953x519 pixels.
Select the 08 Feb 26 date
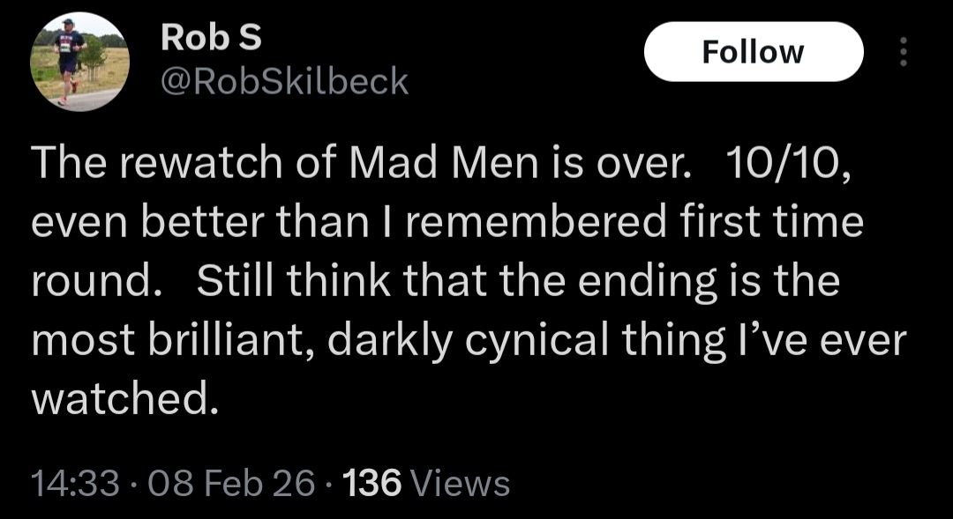pyautogui.click(x=232, y=483)
